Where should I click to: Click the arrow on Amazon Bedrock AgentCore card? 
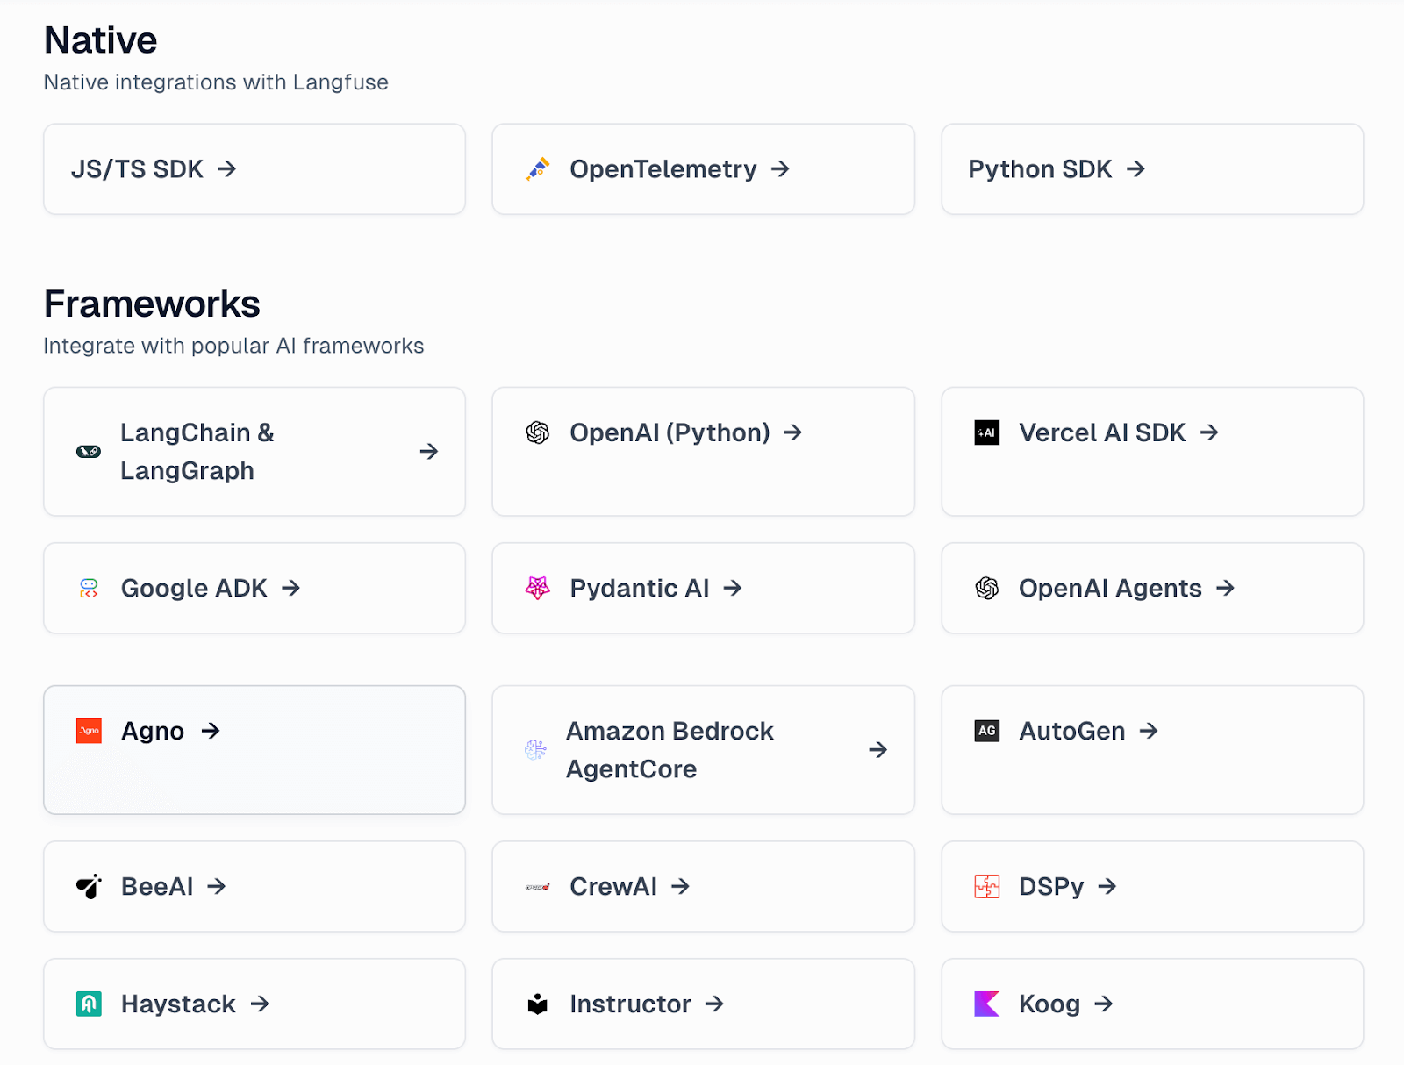877,750
